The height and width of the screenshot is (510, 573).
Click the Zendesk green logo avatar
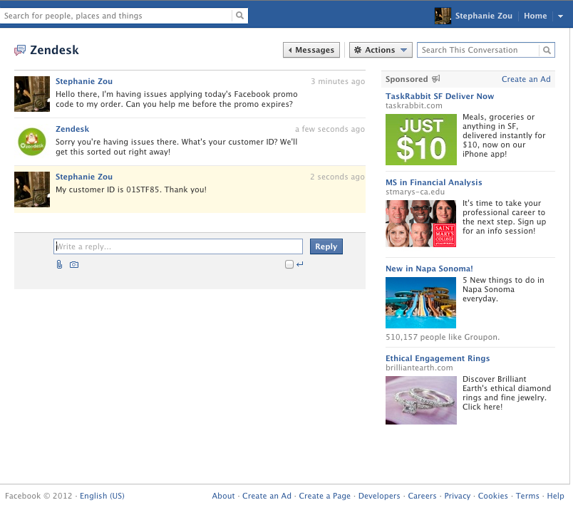point(32,142)
